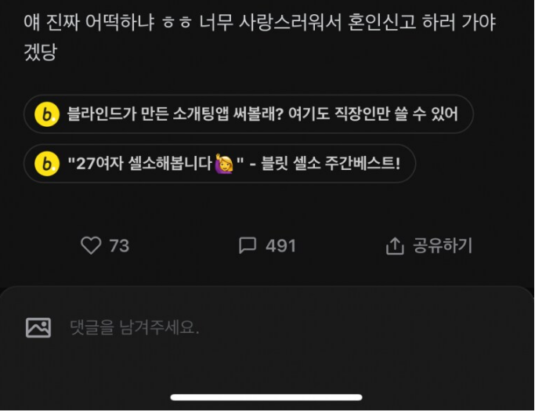Click the word 혼인신고 in the post text
The width and height of the screenshot is (535, 412).
pos(381,22)
